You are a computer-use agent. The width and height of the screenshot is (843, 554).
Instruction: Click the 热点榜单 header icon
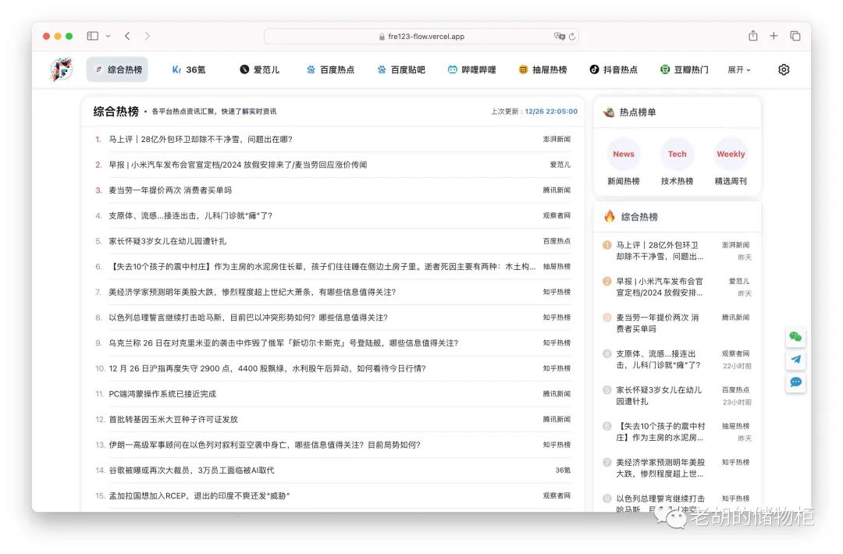point(609,112)
